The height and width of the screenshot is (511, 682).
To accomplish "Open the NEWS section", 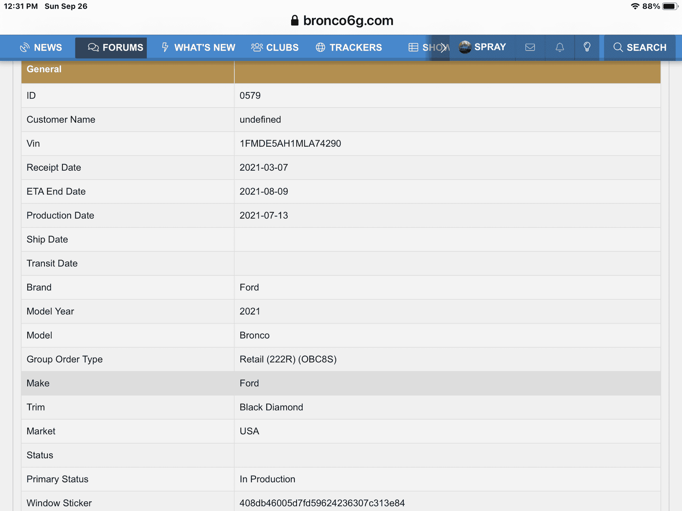I will [x=41, y=47].
